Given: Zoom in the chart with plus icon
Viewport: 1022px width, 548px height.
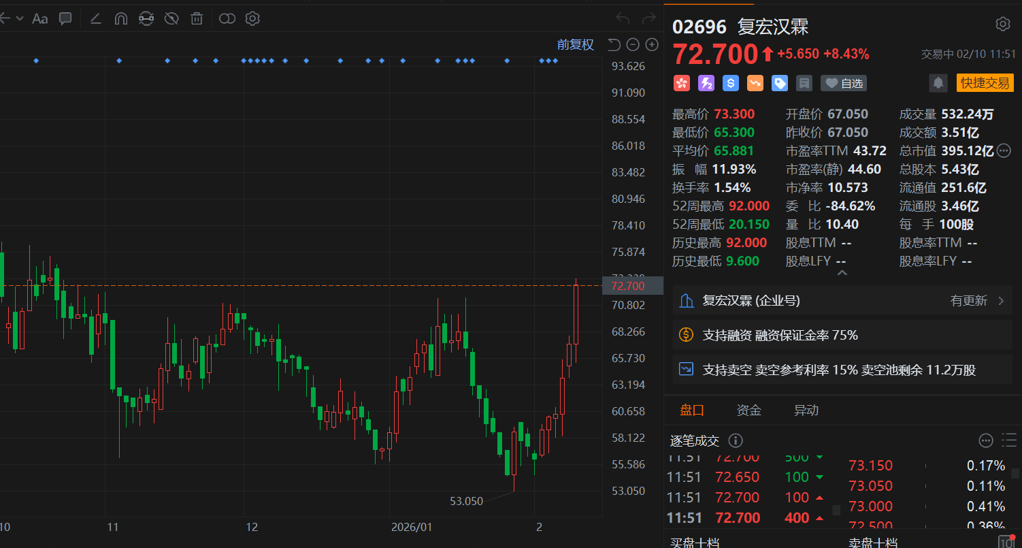Looking at the screenshot, I should point(652,45).
